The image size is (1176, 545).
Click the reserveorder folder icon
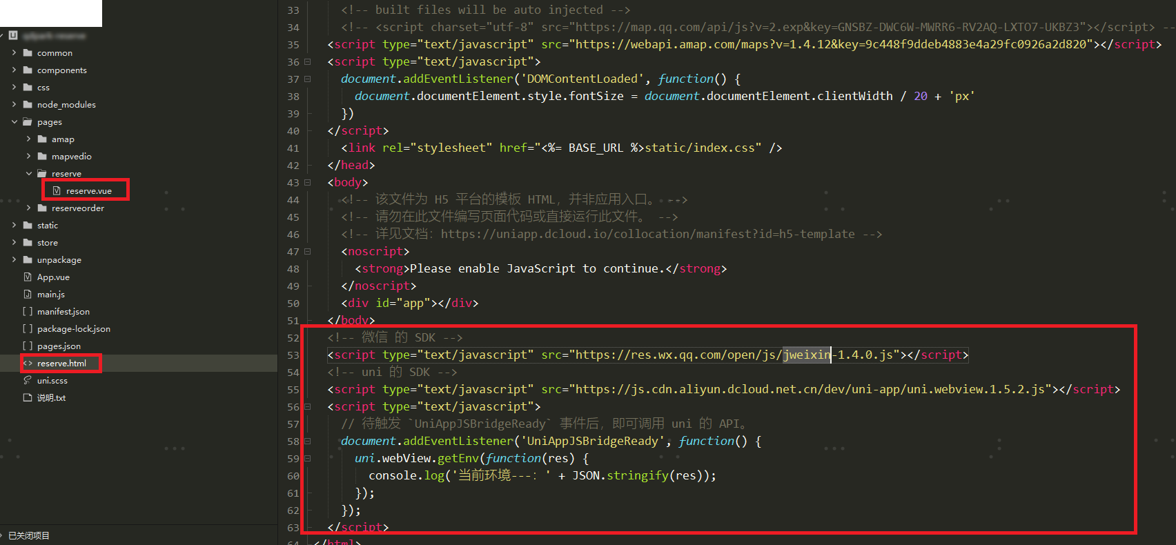(42, 208)
